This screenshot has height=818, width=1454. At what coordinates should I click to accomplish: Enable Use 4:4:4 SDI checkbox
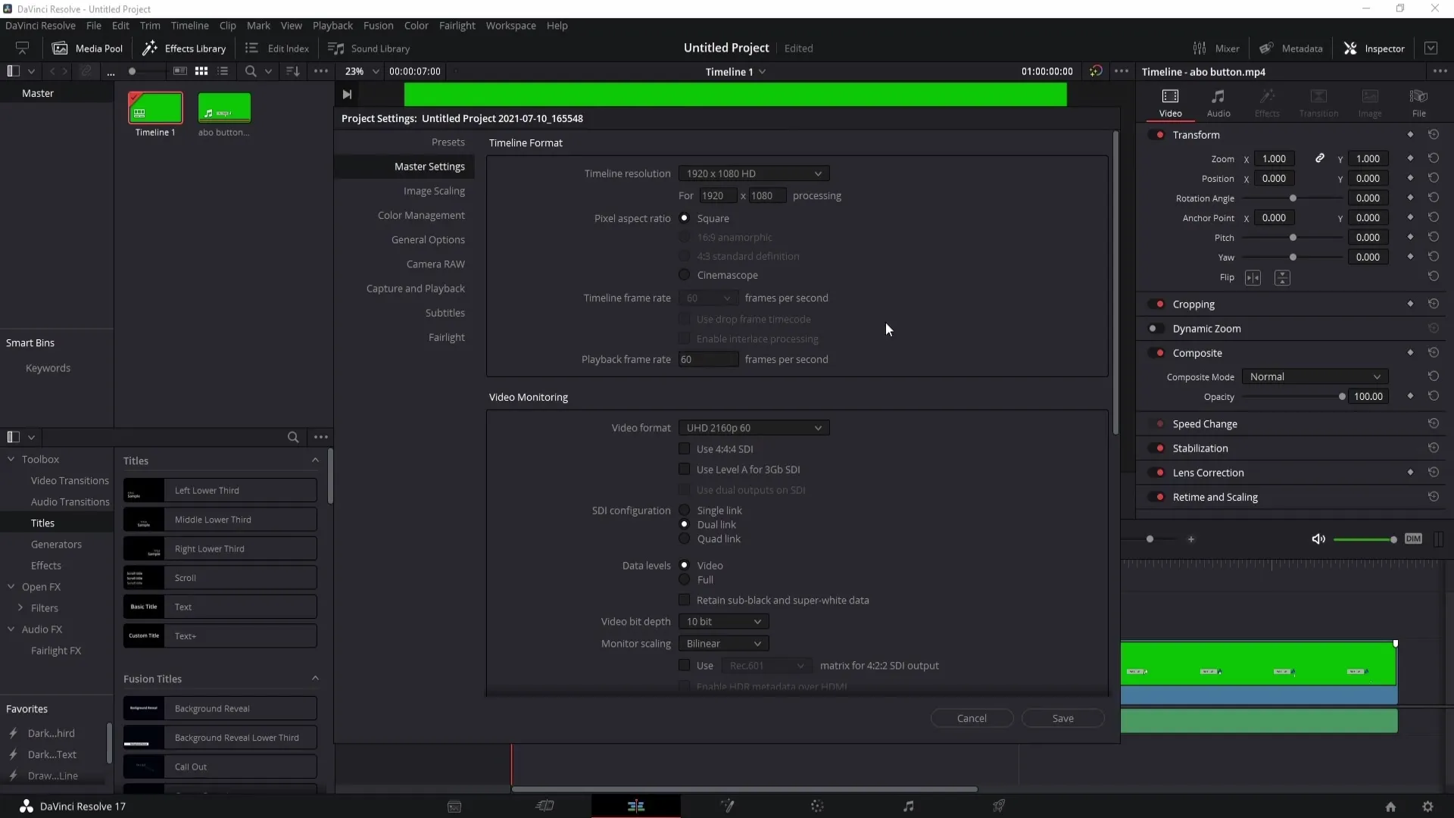[x=684, y=448]
